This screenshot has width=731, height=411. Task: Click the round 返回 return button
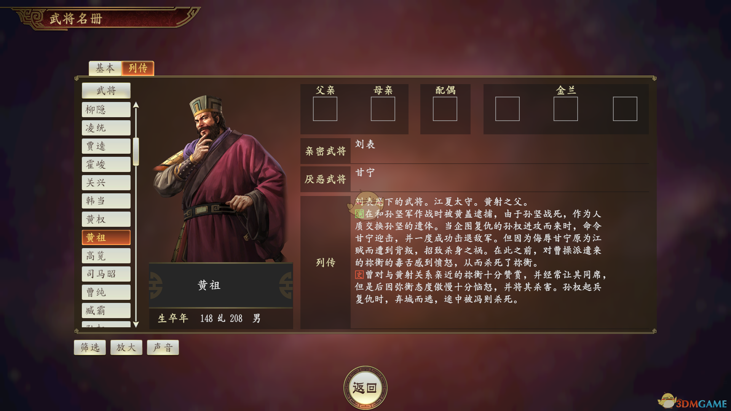tap(365, 388)
